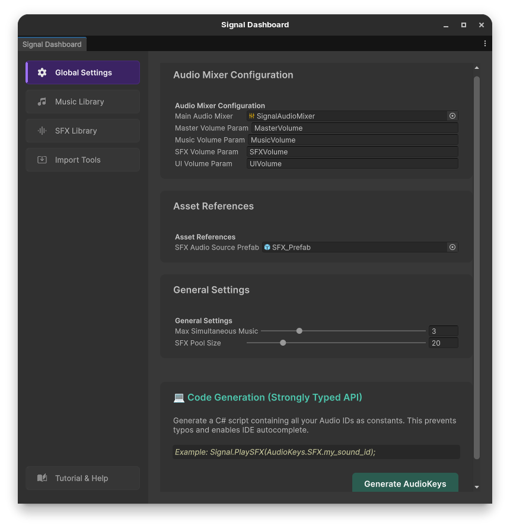This screenshot has height=528, width=510.
Task: Open object picker for Main Audio Mixer
Action: [452, 116]
